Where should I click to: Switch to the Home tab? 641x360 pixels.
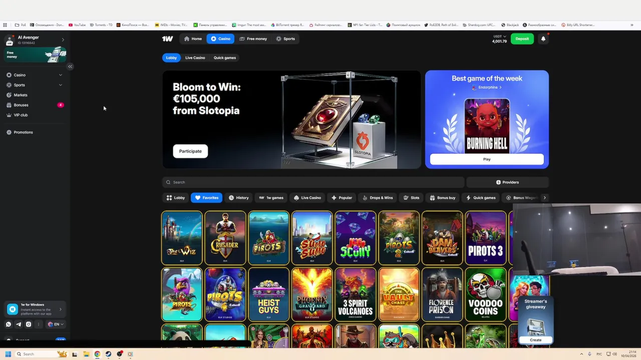click(x=193, y=38)
